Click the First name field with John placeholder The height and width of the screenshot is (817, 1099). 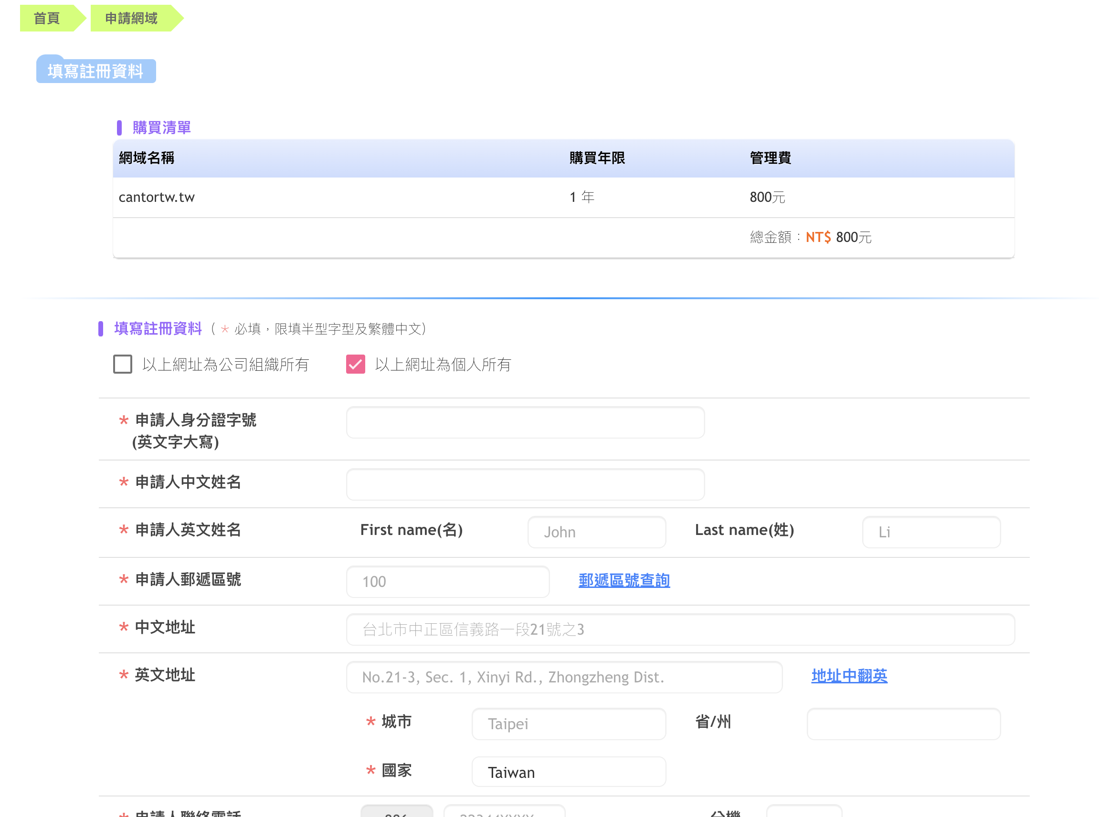pyautogui.click(x=596, y=533)
